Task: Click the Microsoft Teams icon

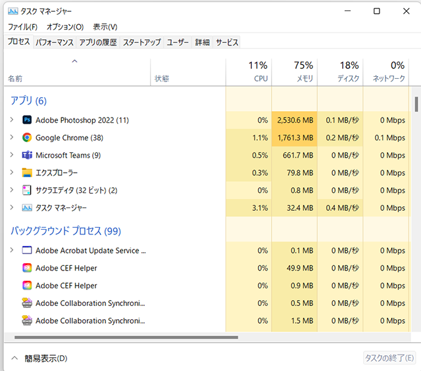Action: [27, 155]
